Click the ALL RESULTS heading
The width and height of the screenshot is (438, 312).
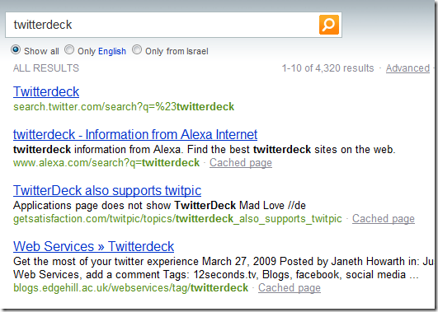(x=46, y=68)
